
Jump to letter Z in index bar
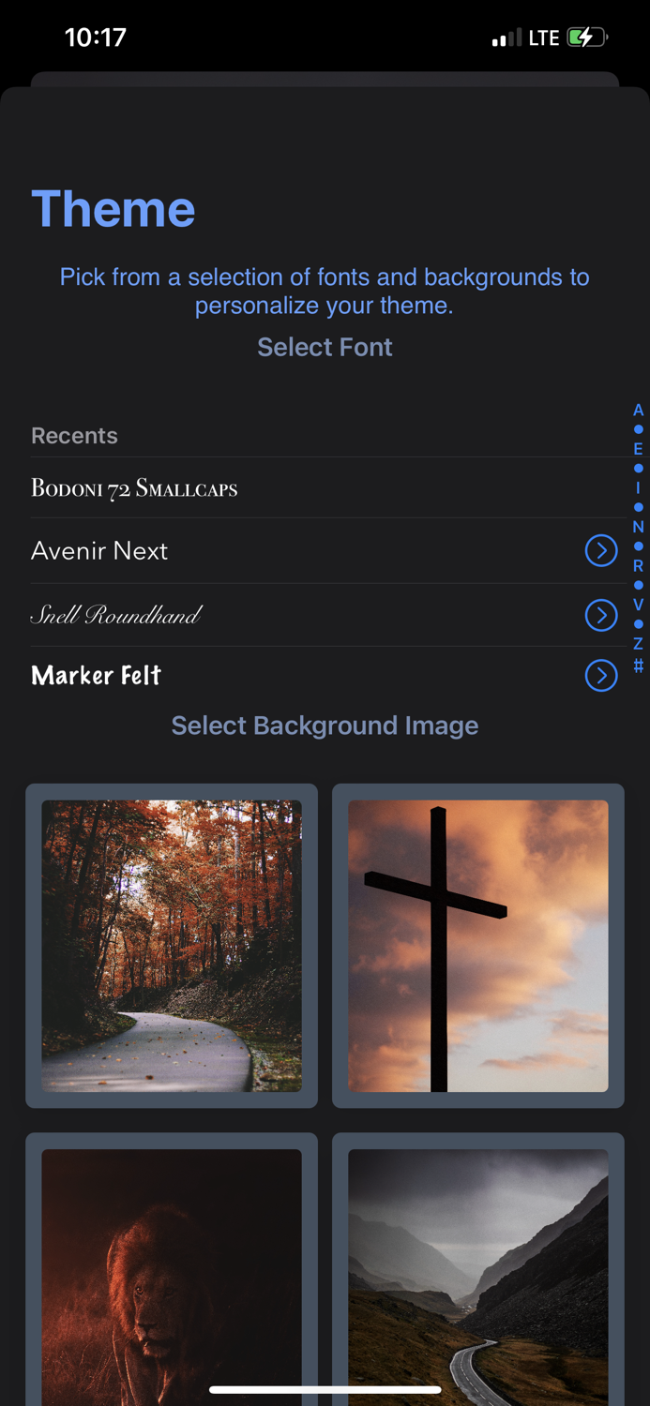(638, 644)
